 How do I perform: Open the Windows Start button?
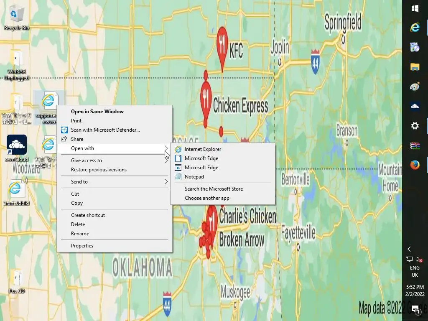415,8
